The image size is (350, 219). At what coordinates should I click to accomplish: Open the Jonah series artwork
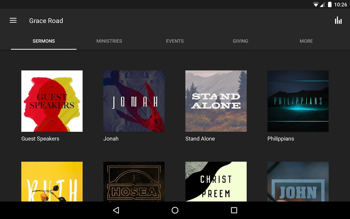click(134, 101)
